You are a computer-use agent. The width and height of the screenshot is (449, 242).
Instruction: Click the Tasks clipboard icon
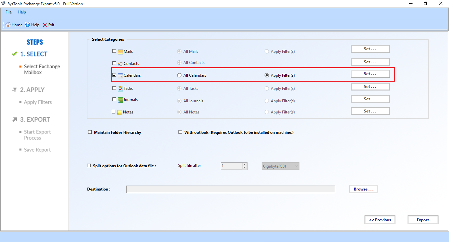pyautogui.click(x=120, y=89)
